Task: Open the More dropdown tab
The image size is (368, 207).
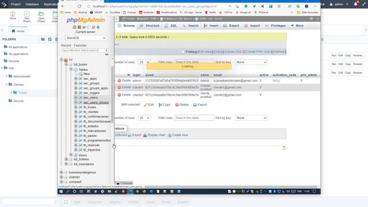Action: click(x=297, y=25)
